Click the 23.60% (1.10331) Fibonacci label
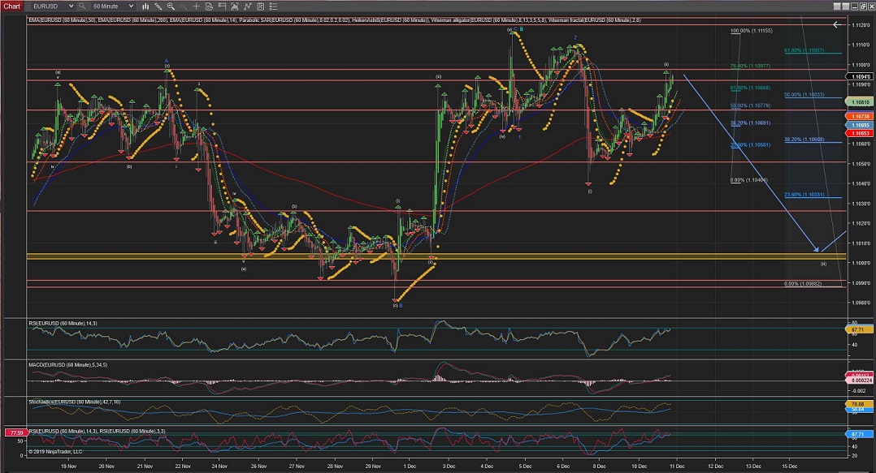The width and height of the screenshot is (876, 473). point(804,195)
